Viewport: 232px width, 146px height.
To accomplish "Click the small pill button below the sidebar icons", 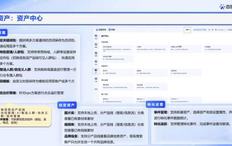I will click(x=96, y=89).
